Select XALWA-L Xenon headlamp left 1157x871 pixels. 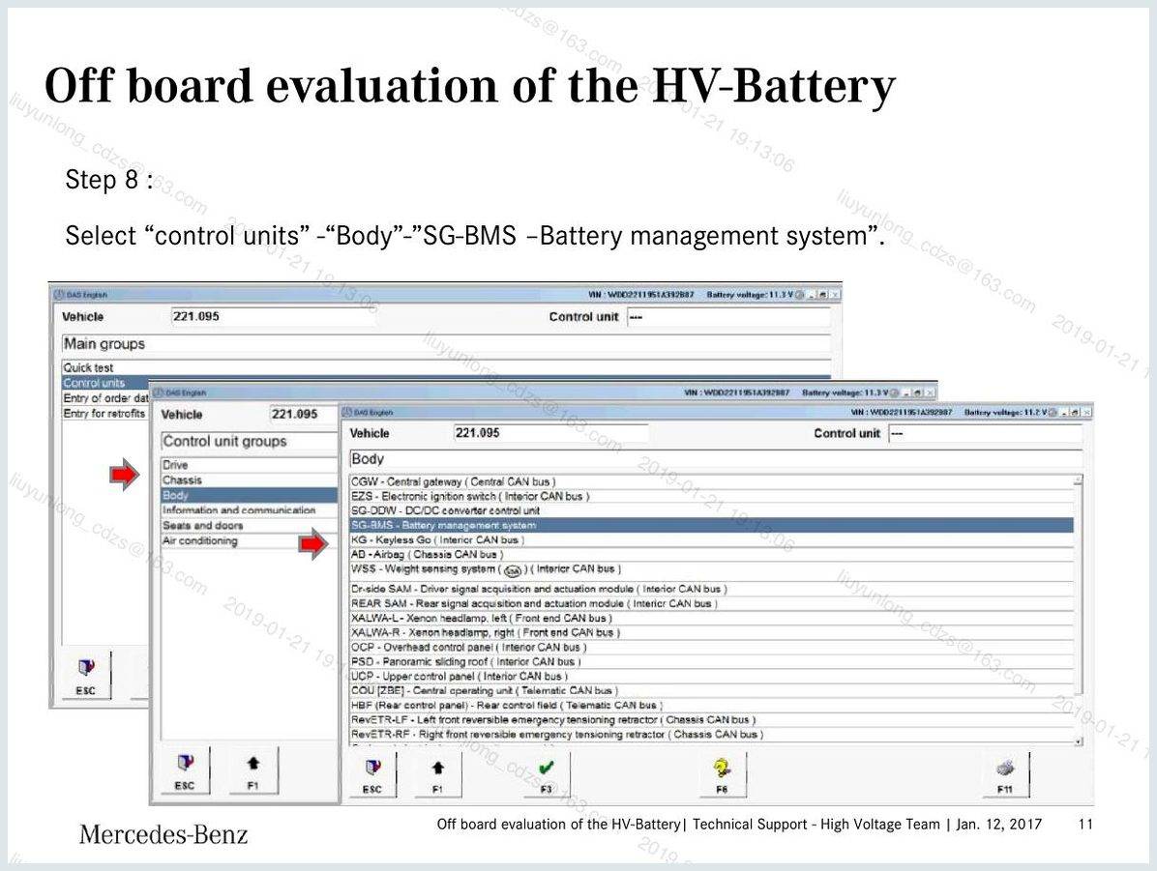(x=711, y=618)
